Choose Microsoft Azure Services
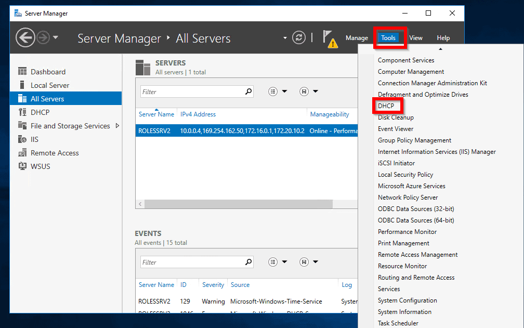Screen dimensions: 524x328 point(411,186)
